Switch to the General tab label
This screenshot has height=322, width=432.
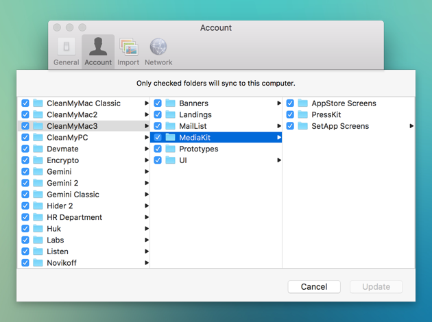[67, 62]
